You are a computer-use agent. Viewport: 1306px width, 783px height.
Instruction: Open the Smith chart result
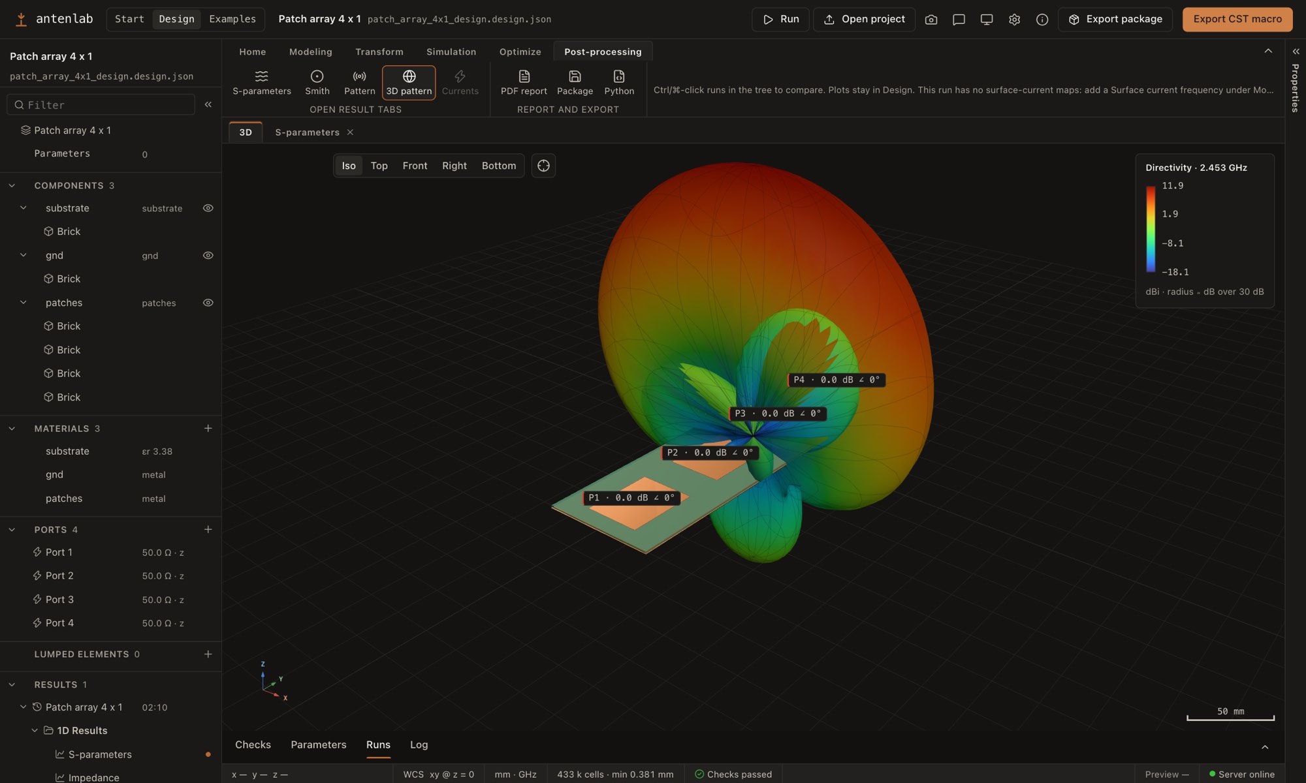click(317, 83)
